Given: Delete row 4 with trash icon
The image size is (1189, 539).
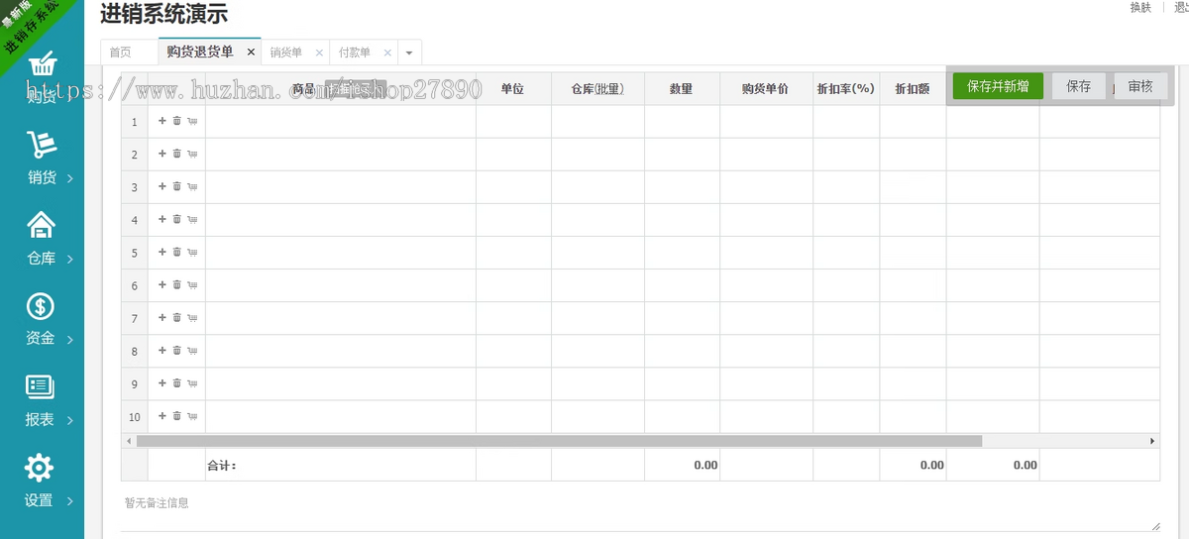Looking at the screenshot, I should coord(176,219).
